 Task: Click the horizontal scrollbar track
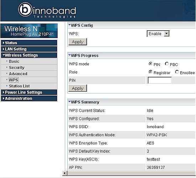coord(131,173)
